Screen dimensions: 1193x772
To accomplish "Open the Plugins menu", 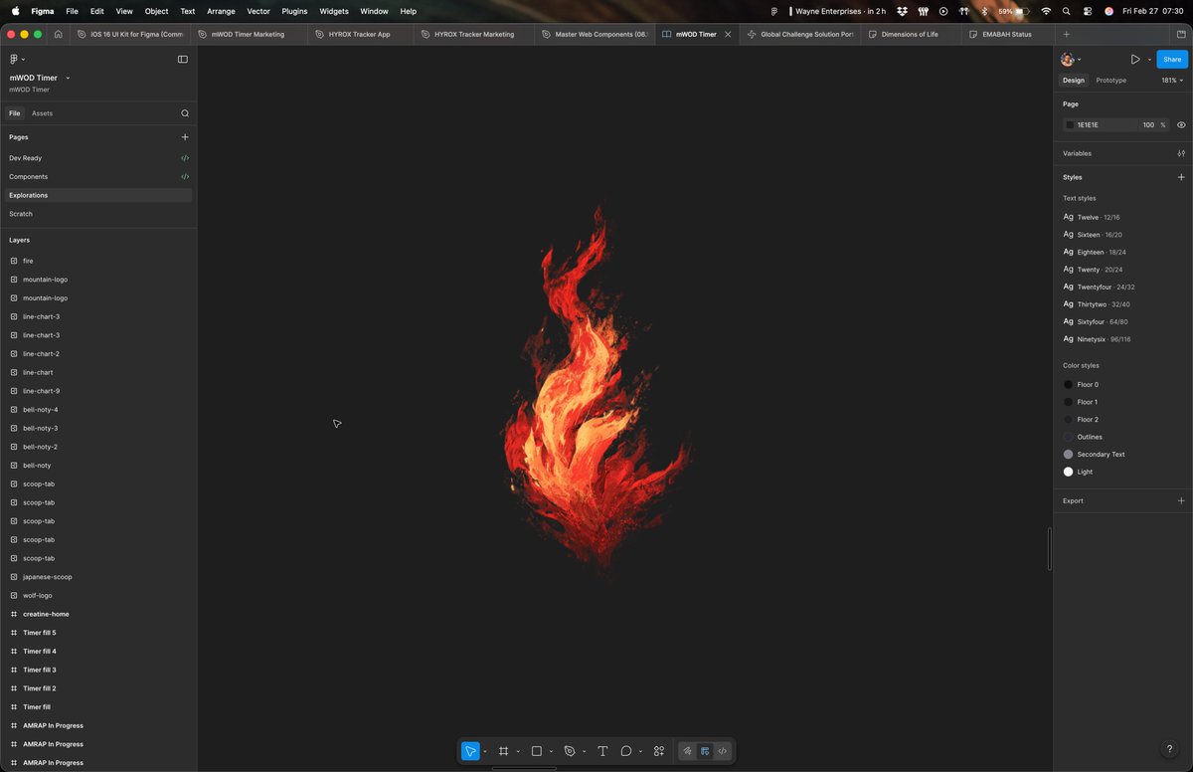I will 294,11.
